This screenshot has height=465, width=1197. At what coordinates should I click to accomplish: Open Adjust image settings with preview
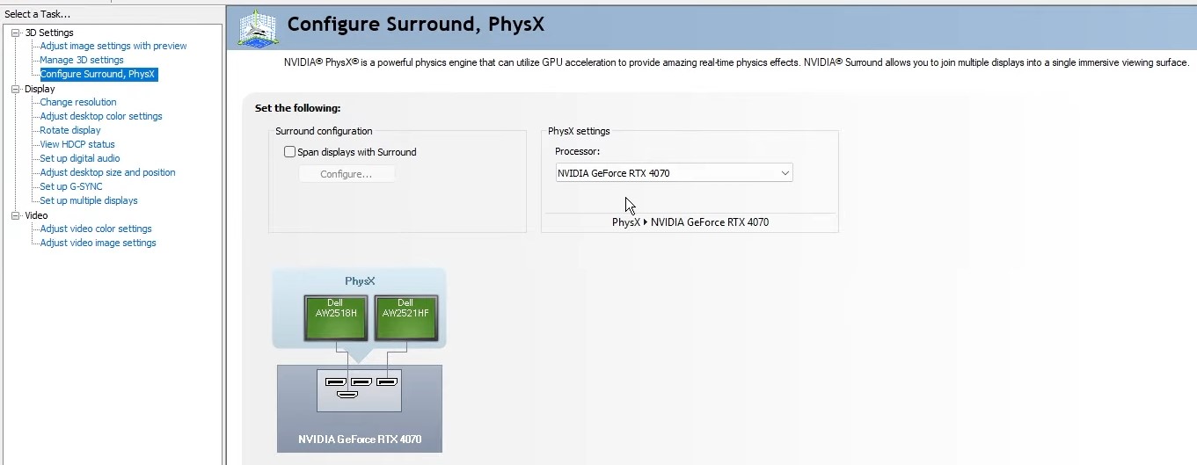pos(113,46)
